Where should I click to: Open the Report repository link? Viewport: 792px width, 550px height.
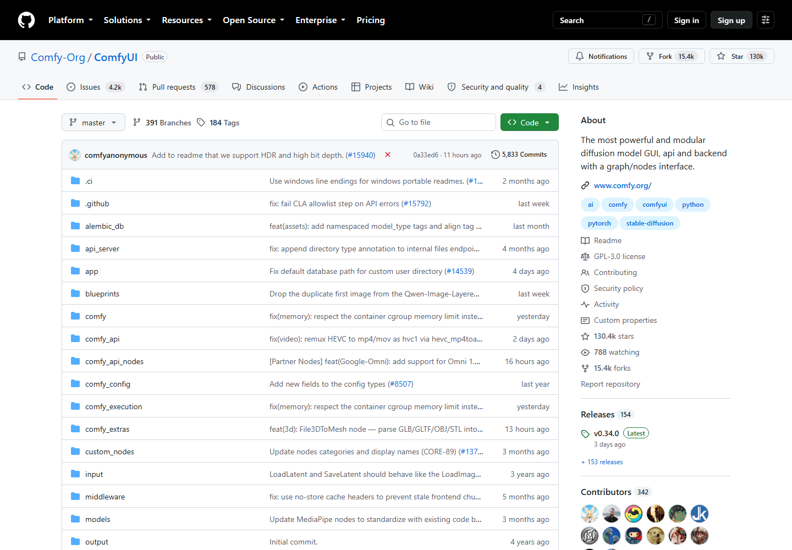coord(610,384)
